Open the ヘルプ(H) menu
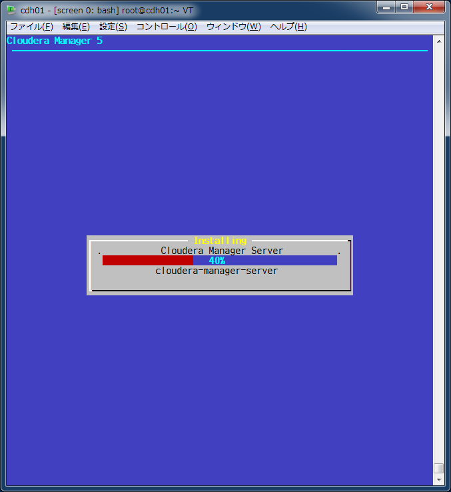 click(288, 27)
